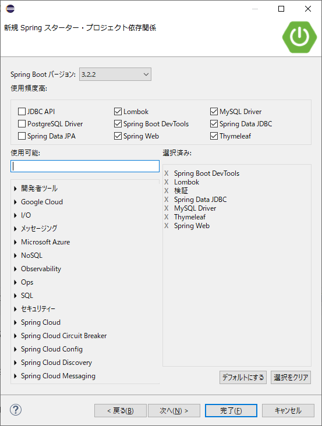This screenshot has width=322, height=426.
Task: Expand the メッセージング category
Action: pyautogui.click(x=16, y=229)
